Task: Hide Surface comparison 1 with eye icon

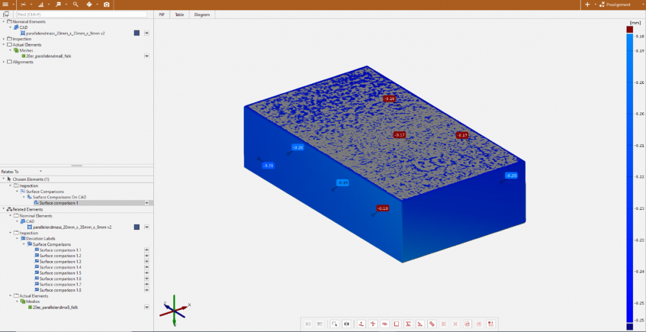Action: click(147, 203)
